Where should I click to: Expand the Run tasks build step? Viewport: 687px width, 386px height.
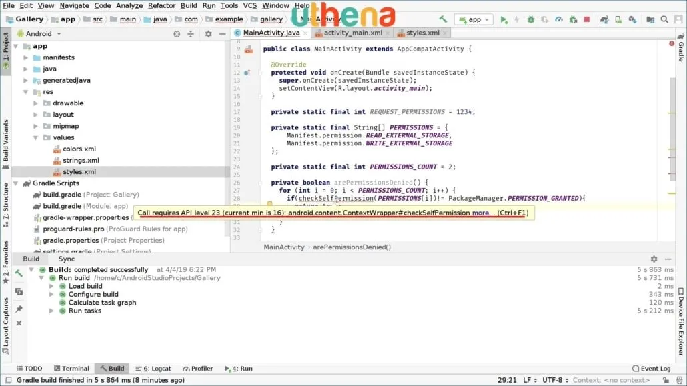pos(52,311)
